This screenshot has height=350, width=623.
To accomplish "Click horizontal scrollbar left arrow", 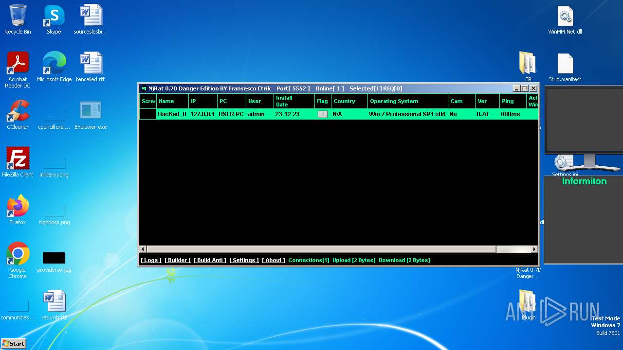I will click(143, 249).
